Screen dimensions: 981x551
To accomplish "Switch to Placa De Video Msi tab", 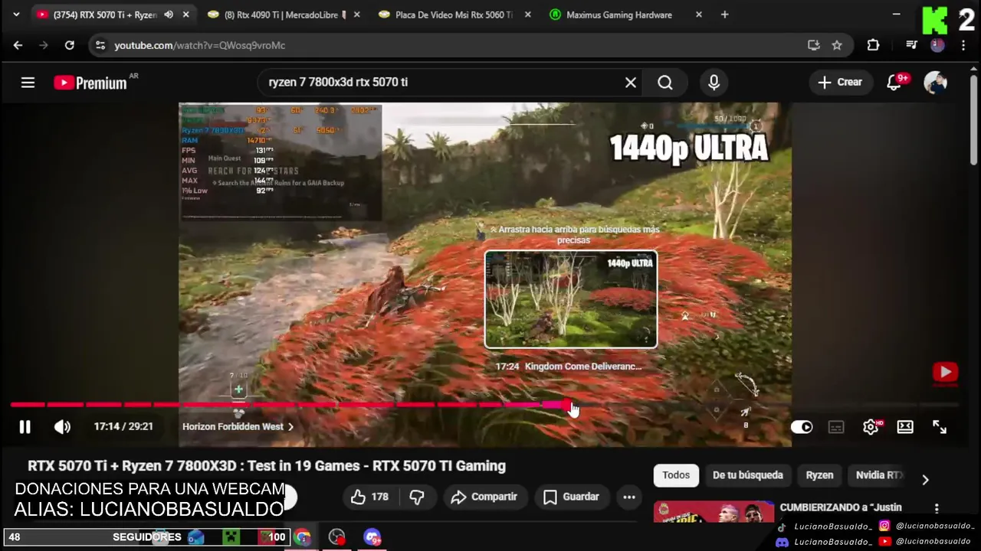I will coord(454,15).
